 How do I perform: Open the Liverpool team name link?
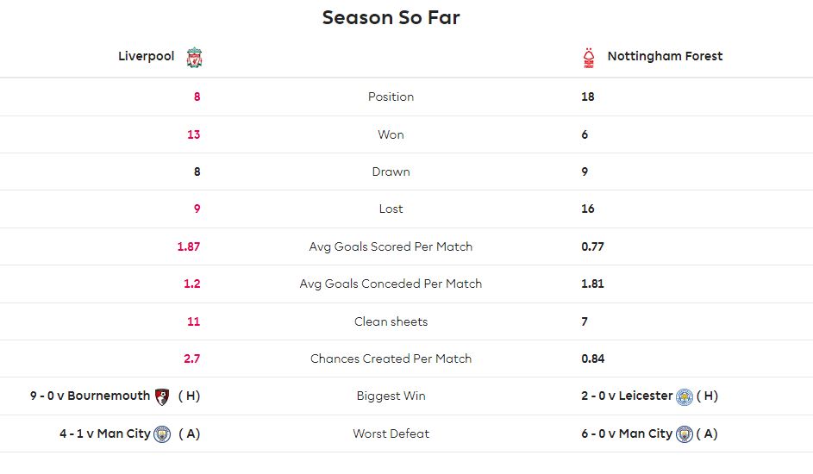tap(147, 56)
